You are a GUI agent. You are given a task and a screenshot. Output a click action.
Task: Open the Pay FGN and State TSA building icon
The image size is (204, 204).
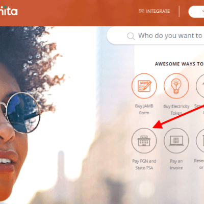click(144, 141)
